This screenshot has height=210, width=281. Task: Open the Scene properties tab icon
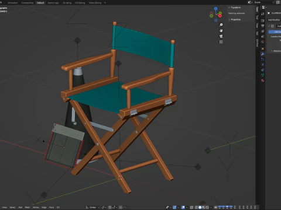(x=263, y=36)
